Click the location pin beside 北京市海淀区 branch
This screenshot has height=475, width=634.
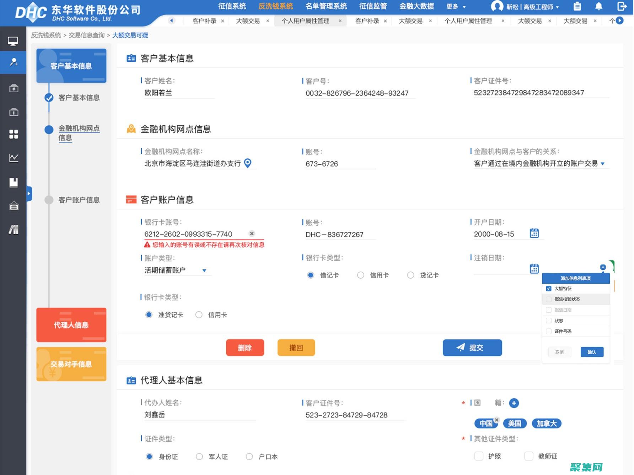[x=248, y=164]
